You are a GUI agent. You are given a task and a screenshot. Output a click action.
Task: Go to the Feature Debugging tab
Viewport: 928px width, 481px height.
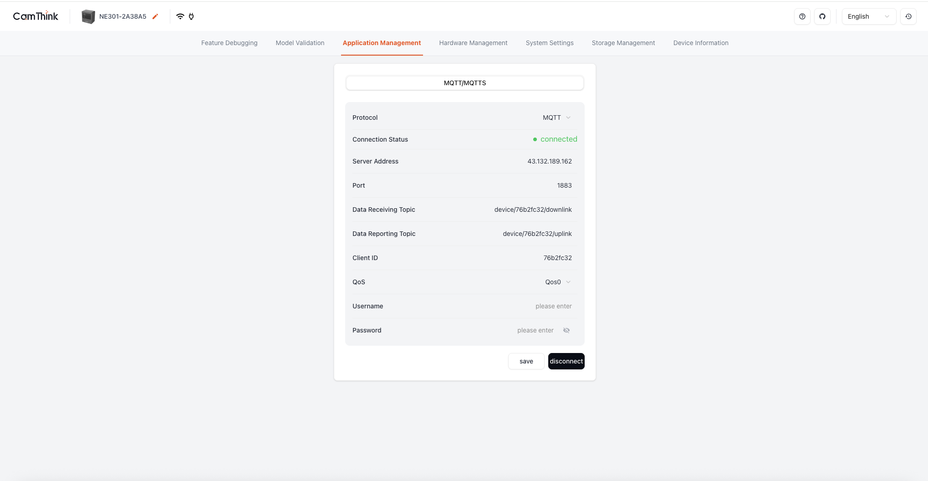coord(229,43)
